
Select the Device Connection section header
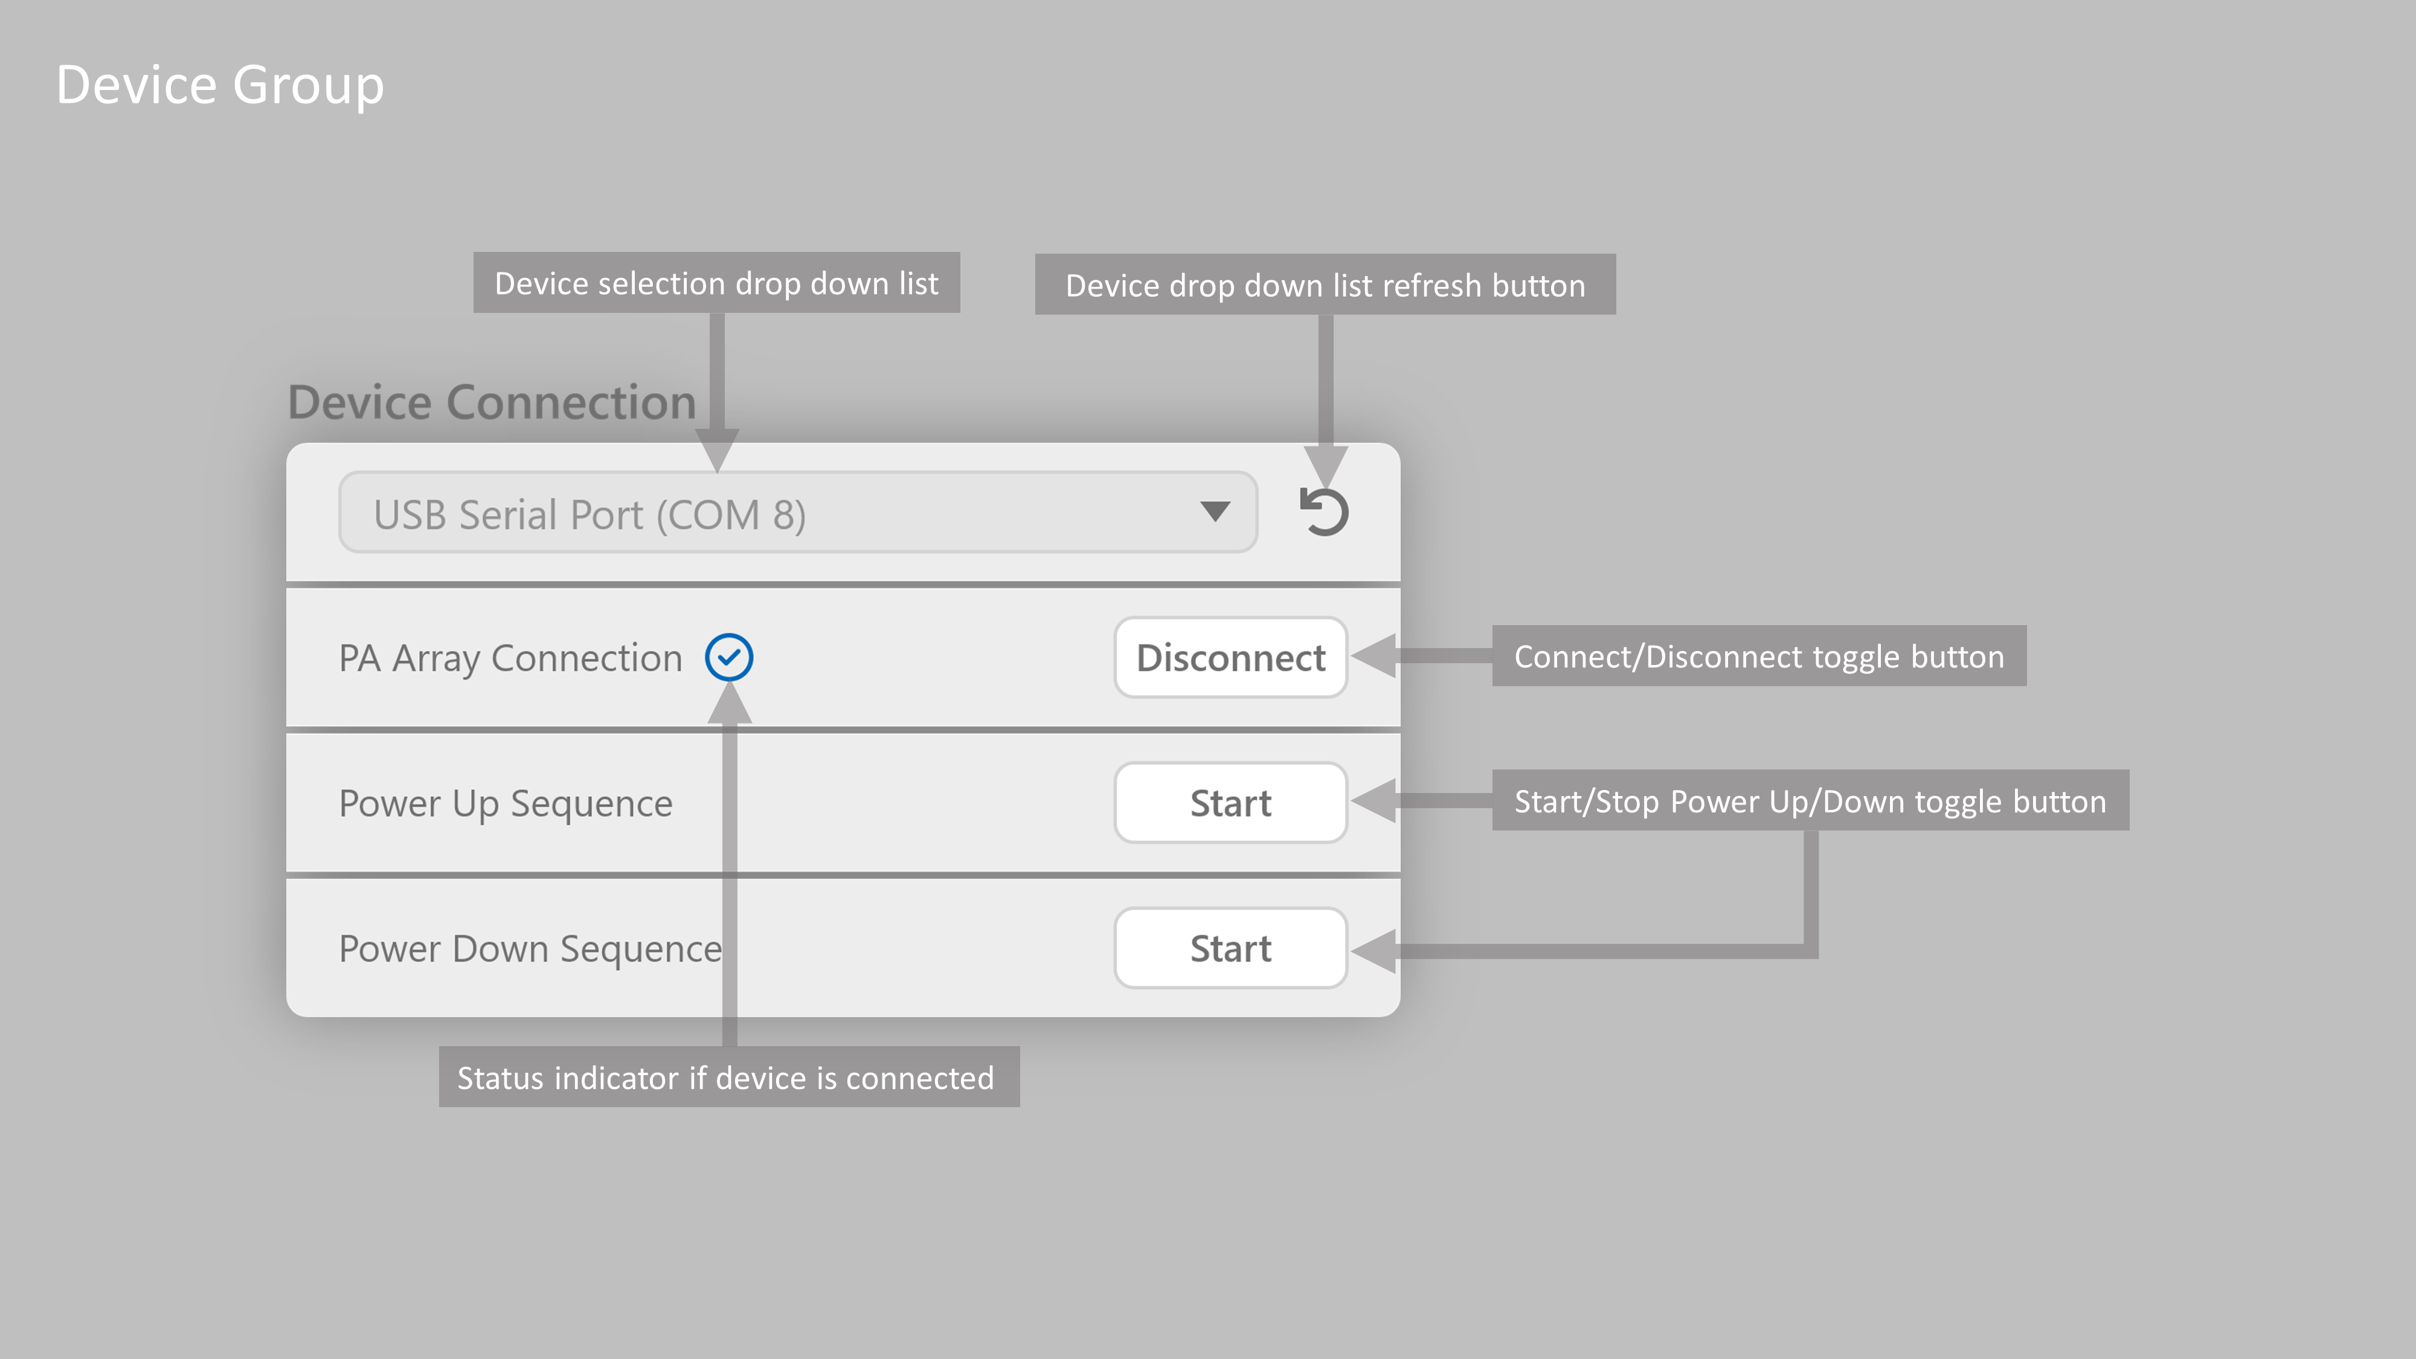pos(490,402)
